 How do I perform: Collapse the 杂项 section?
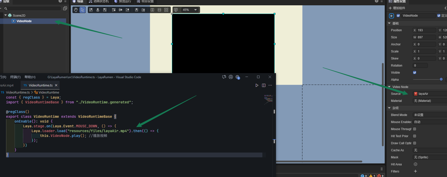(x=389, y=108)
